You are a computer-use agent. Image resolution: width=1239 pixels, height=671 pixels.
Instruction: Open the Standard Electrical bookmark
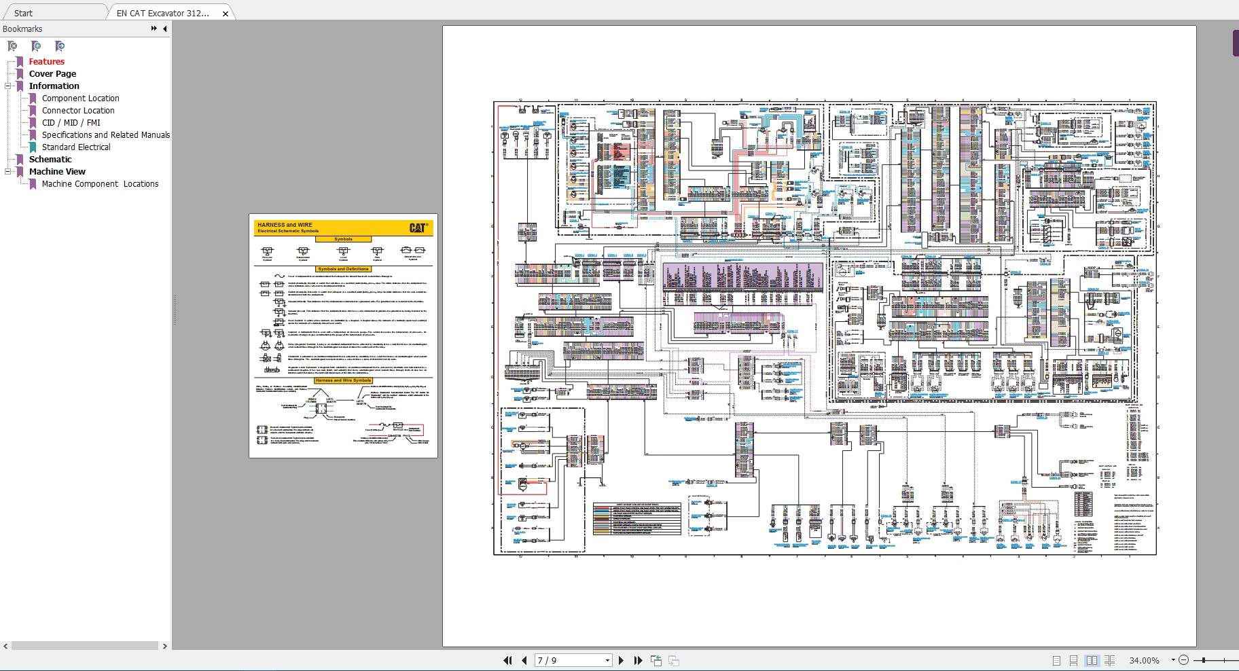pyautogui.click(x=75, y=147)
